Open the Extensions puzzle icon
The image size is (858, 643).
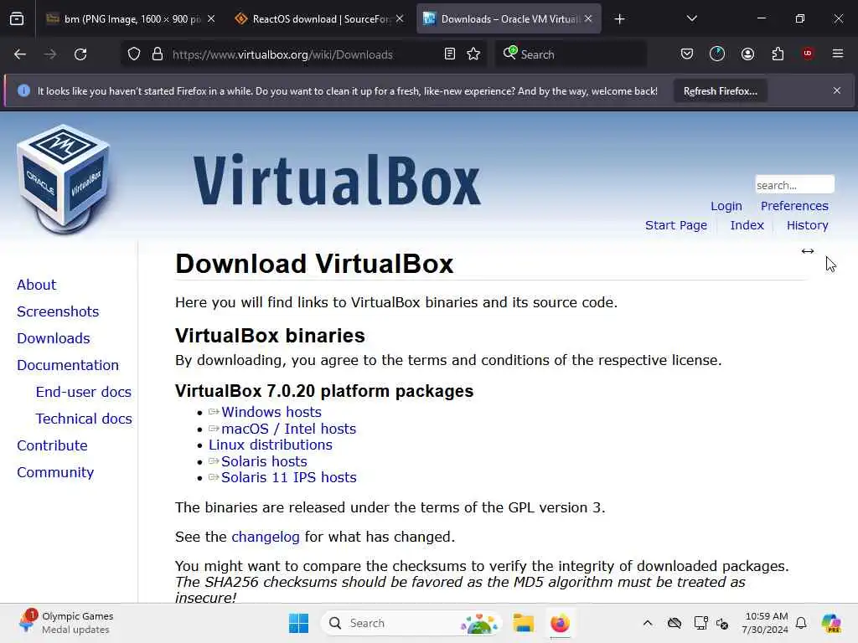778,54
